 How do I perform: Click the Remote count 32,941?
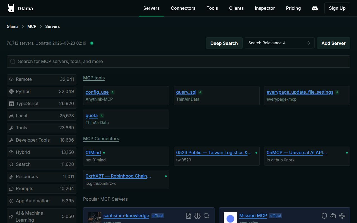coord(67,79)
